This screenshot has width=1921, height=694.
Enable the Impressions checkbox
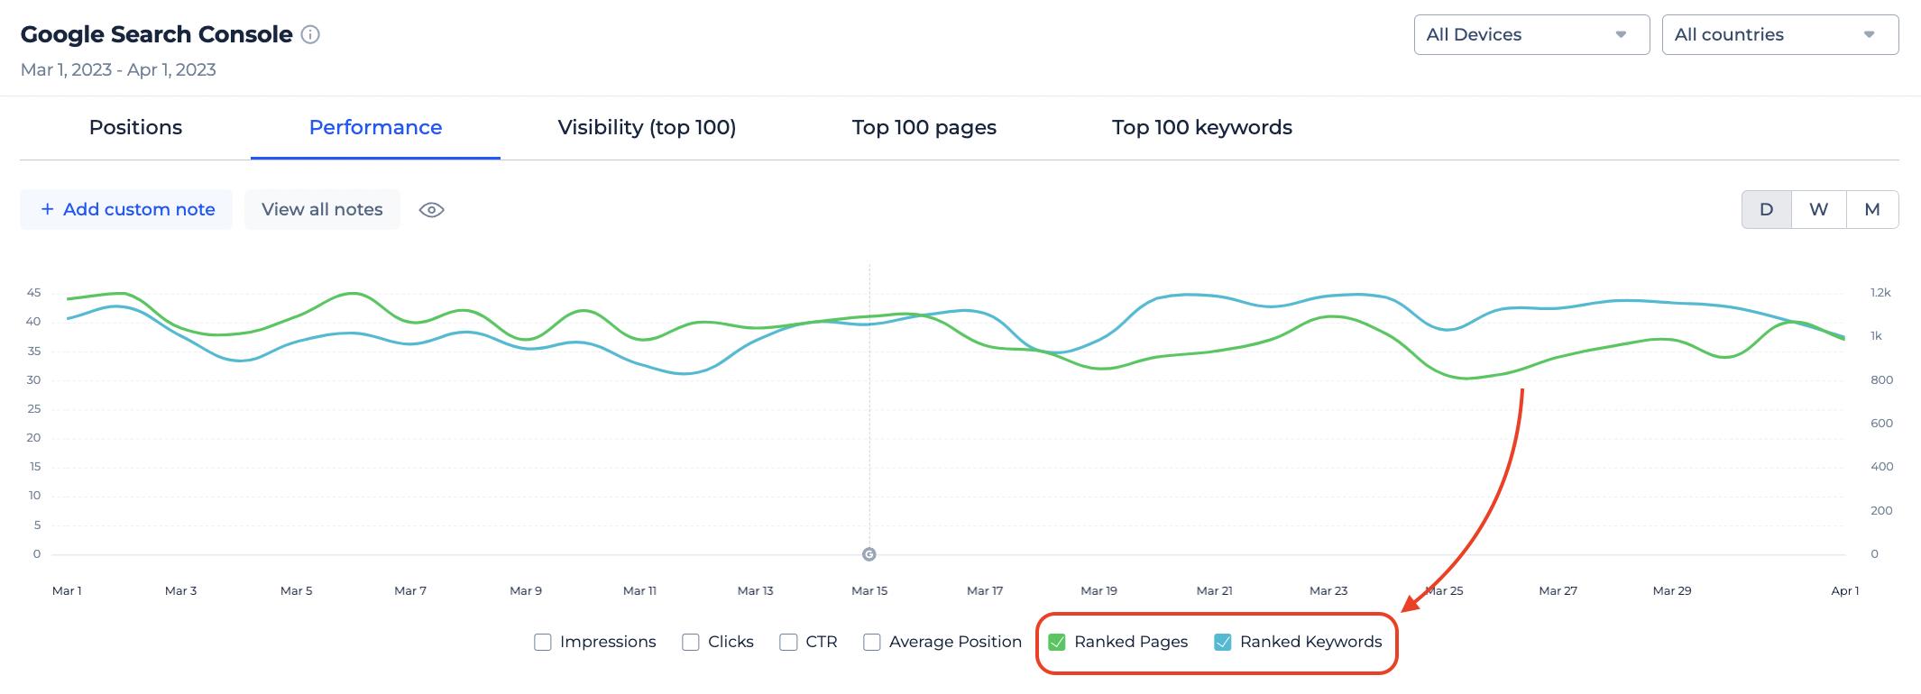(x=542, y=642)
